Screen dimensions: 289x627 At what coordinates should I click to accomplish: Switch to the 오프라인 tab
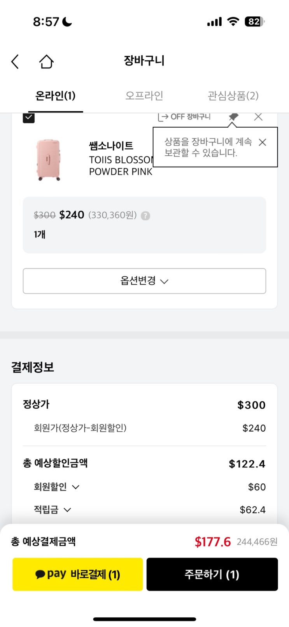[x=144, y=96]
